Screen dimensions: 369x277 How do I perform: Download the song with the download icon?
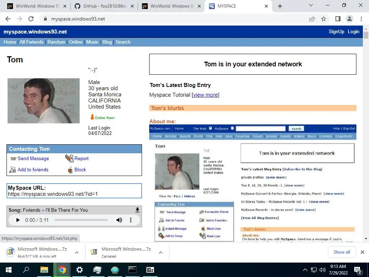[137, 210]
